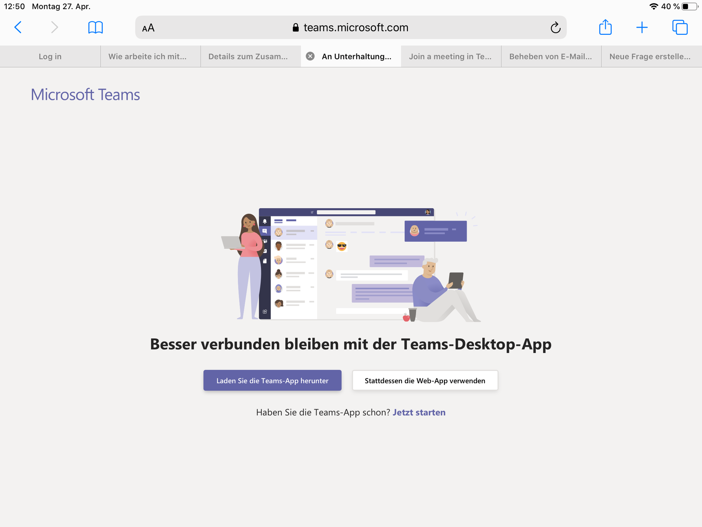This screenshot has height=527, width=702.
Task: Tap the forward navigation arrow
Action: coord(54,27)
